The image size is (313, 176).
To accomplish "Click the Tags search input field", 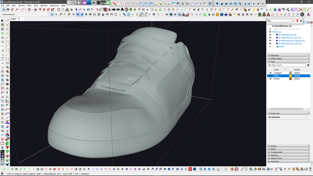I will tap(290, 65).
